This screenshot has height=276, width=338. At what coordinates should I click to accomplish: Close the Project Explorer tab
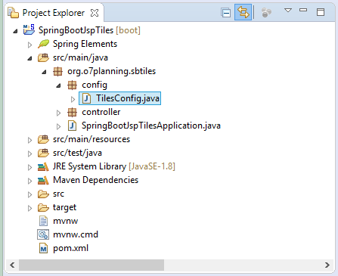[95, 13]
